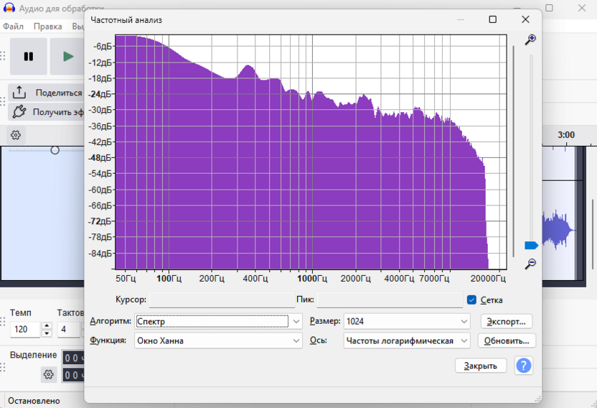
Task: Click the zoom-in magnifier above the slider
Action: click(530, 40)
